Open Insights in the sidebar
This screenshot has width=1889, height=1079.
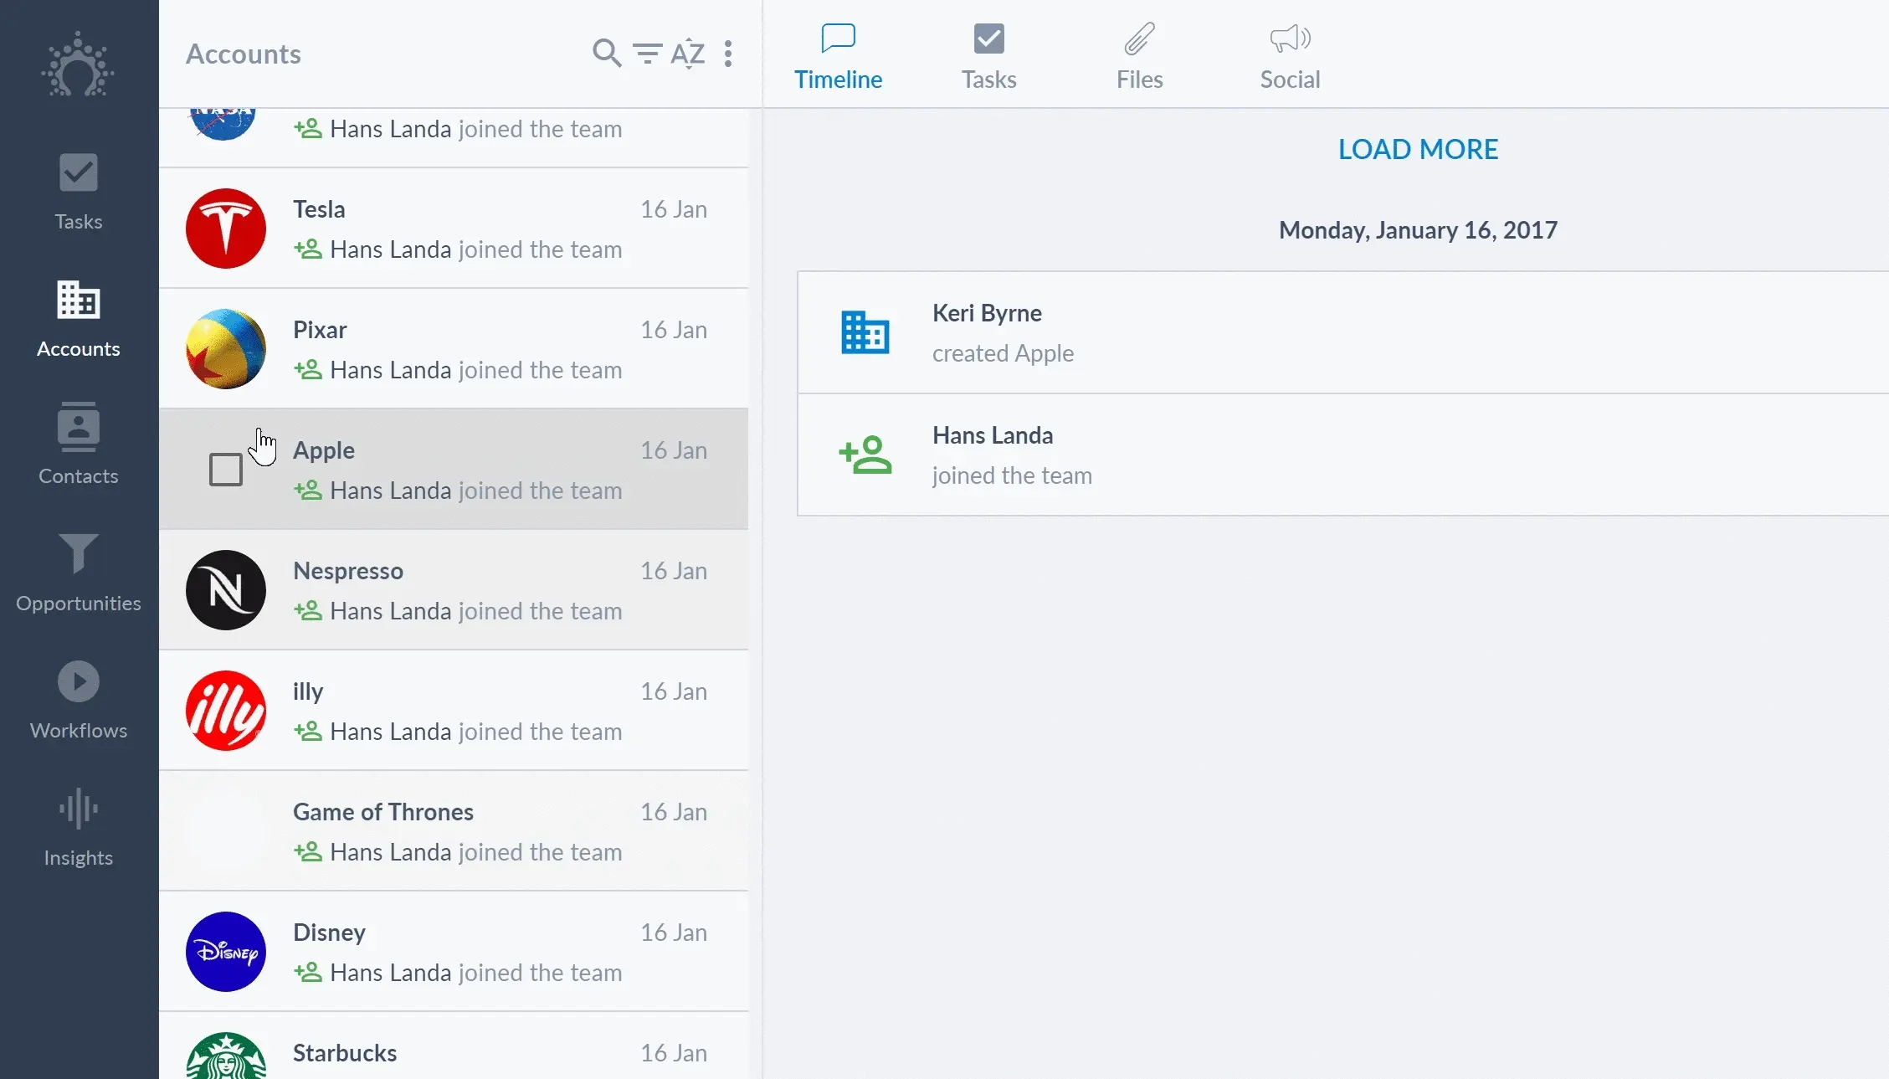79,828
